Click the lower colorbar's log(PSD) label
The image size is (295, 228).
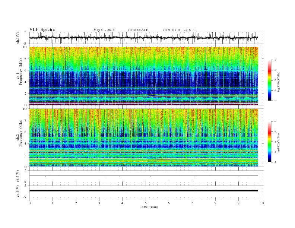279,143
